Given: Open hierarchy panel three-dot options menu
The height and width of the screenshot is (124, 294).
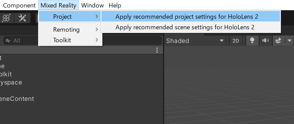Looking at the screenshot, I should click(157, 50).
